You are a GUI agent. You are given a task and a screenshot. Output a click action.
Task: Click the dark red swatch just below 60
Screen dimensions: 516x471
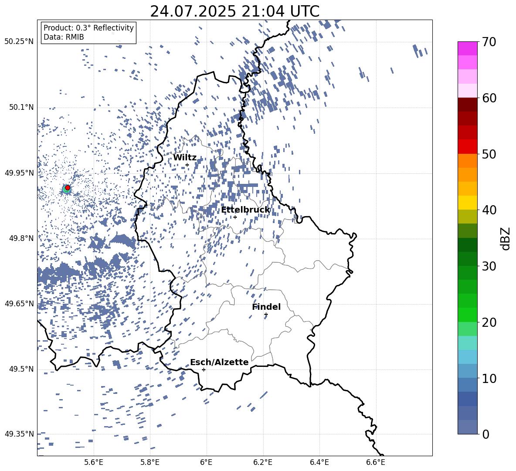point(467,105)
